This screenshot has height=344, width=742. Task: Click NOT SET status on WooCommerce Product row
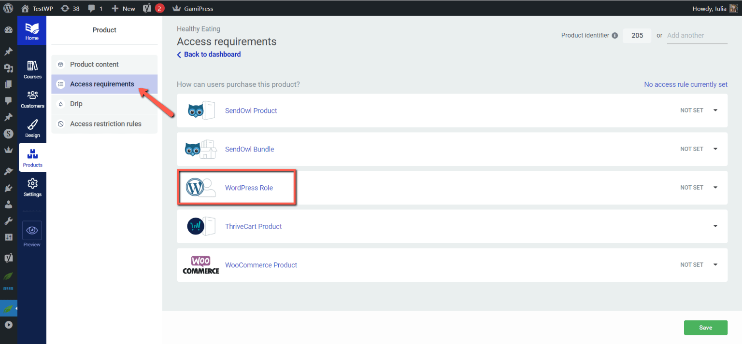point(692,265)
